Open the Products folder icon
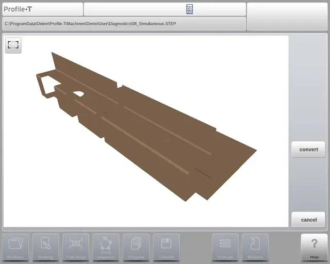 pos(16,247)
